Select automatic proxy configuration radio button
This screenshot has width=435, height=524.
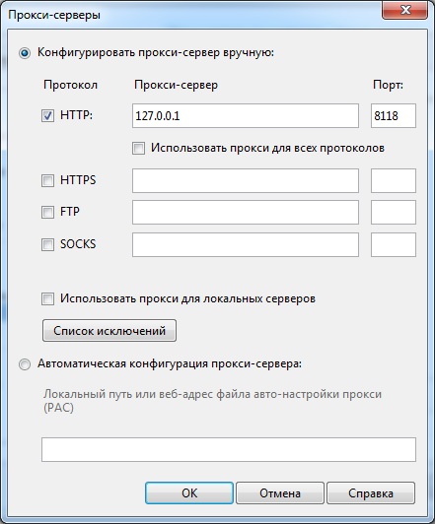pyautogui.click(x=25, y=364)
